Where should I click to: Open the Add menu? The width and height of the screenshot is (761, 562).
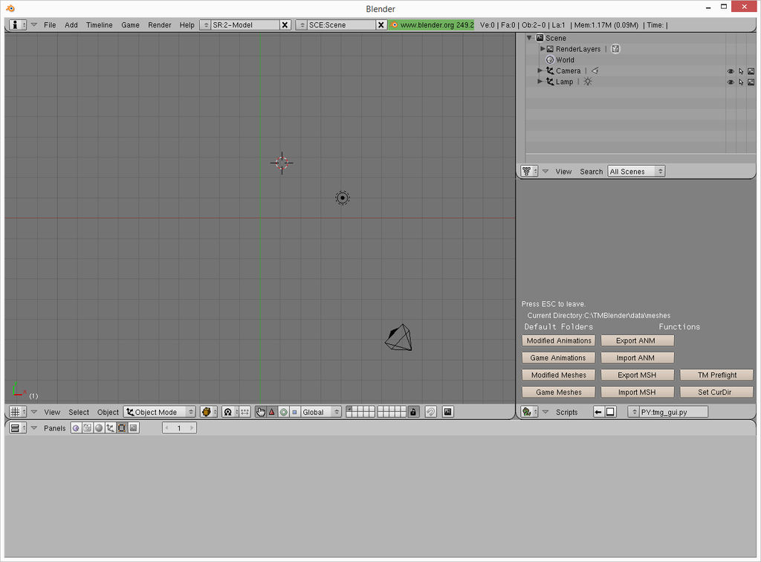[71, 25]
